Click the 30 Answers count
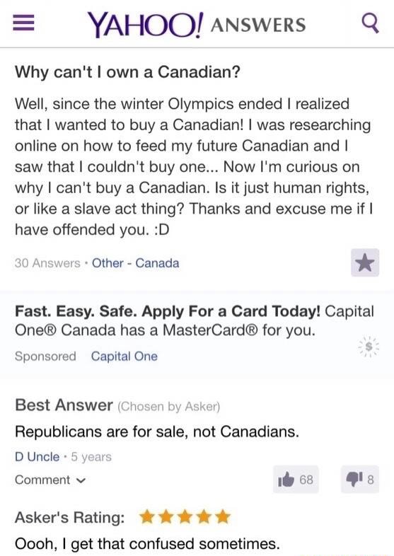The height and width of the screenshot is (556, 394). (47, 263)
